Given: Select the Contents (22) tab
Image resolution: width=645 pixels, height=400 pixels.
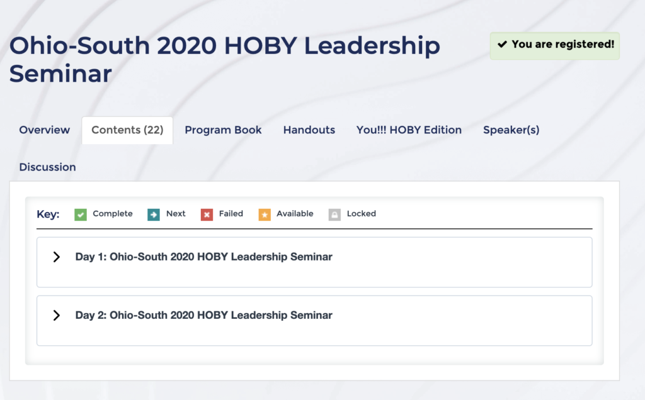Looking at the screenshot, I should 127,130.
